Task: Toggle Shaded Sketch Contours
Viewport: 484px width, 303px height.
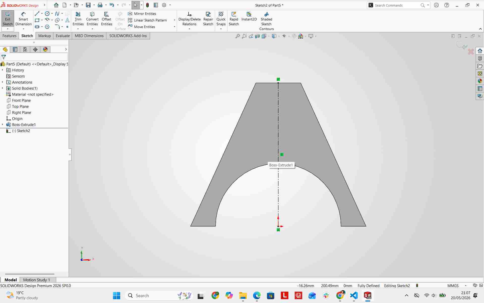Action: (x=266, y=21)
